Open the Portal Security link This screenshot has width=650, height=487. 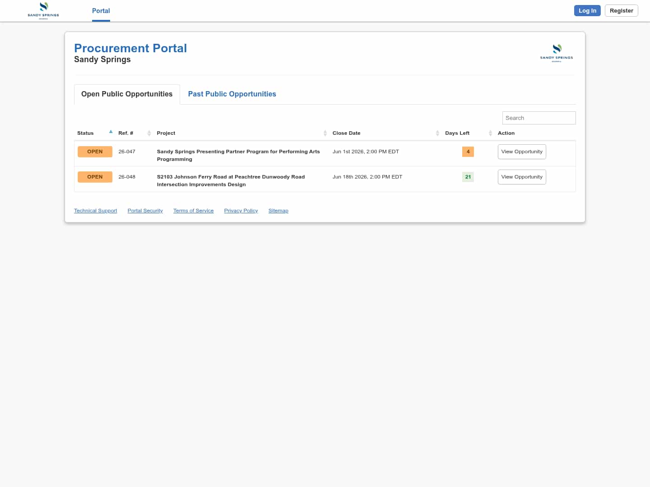coord(145,211)
